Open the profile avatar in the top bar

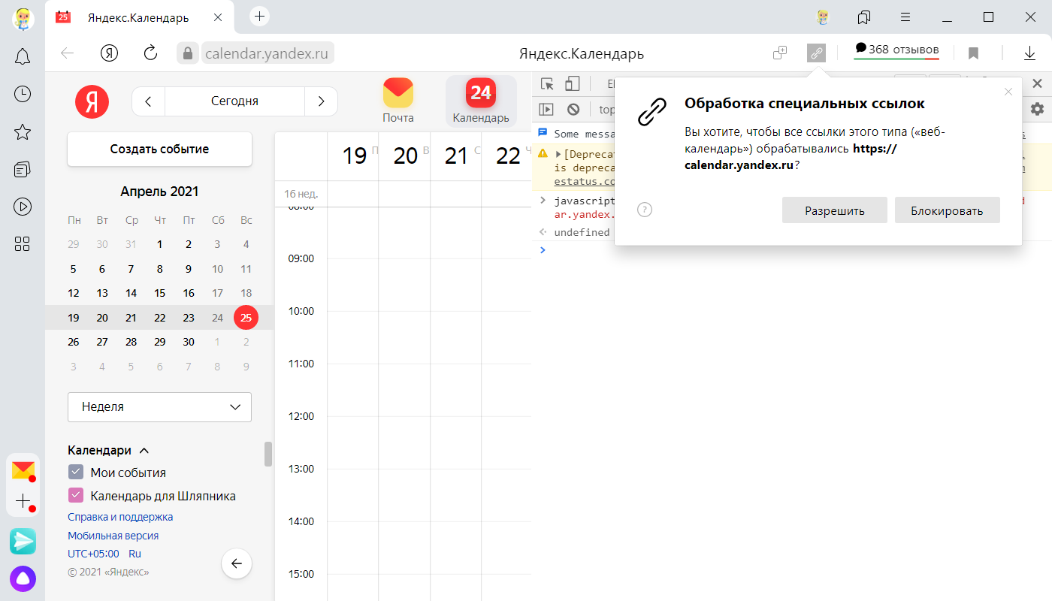(823, 17)
